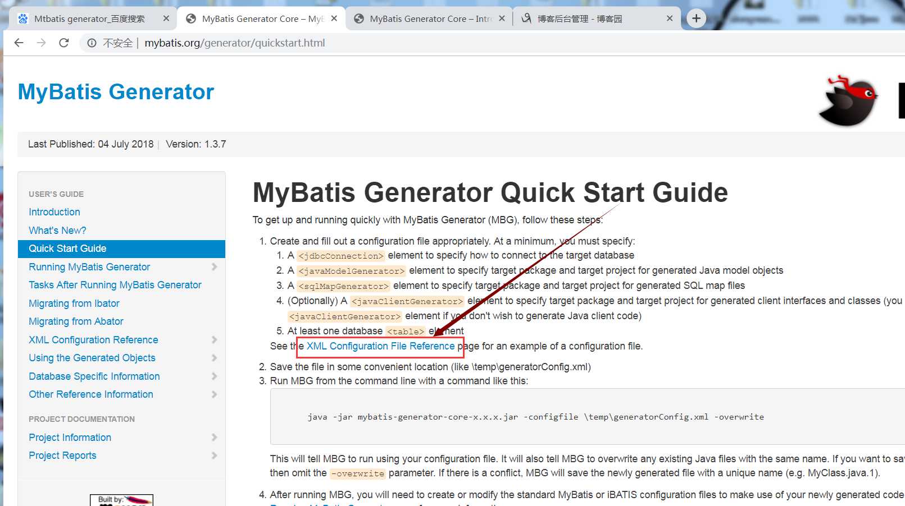Close the 博客后台管理 tab
The width and height of the screenshot is (905, 506).
pos(670,19)
